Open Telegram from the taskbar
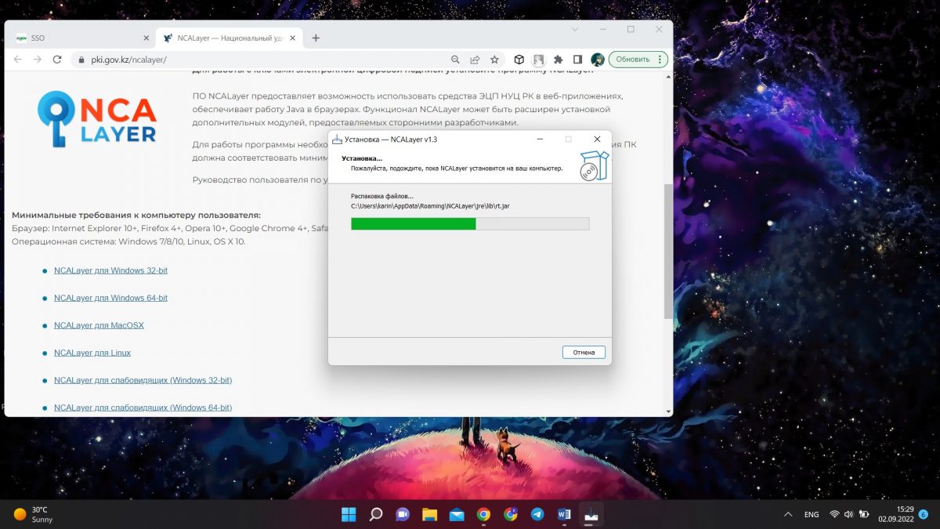This screenshot has width=940, height=529. click(537, 515)
